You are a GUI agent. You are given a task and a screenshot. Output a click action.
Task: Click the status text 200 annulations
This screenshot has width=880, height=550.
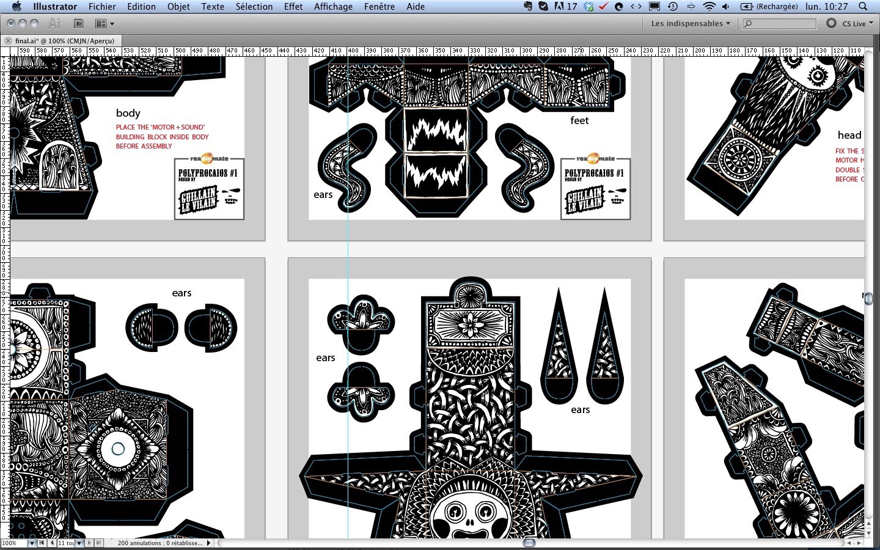click(160, 543)
